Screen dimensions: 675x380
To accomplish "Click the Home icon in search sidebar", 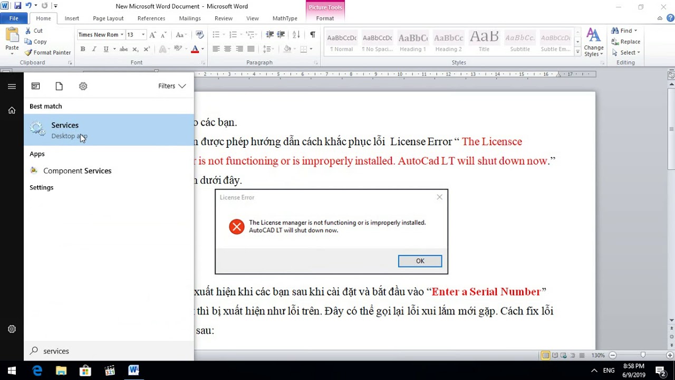I will 12,110.
